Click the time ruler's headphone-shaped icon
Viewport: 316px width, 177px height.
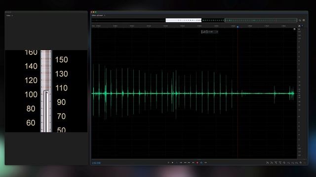pyautogui.click(x=299, y=26)
